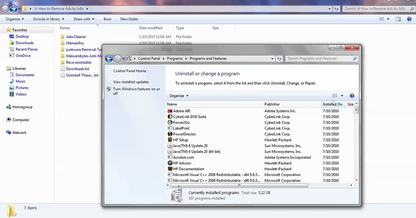This screenshot has width=416, height=218.
Task: Click the programs list scroll down arrow
Action: click(357, 180)
